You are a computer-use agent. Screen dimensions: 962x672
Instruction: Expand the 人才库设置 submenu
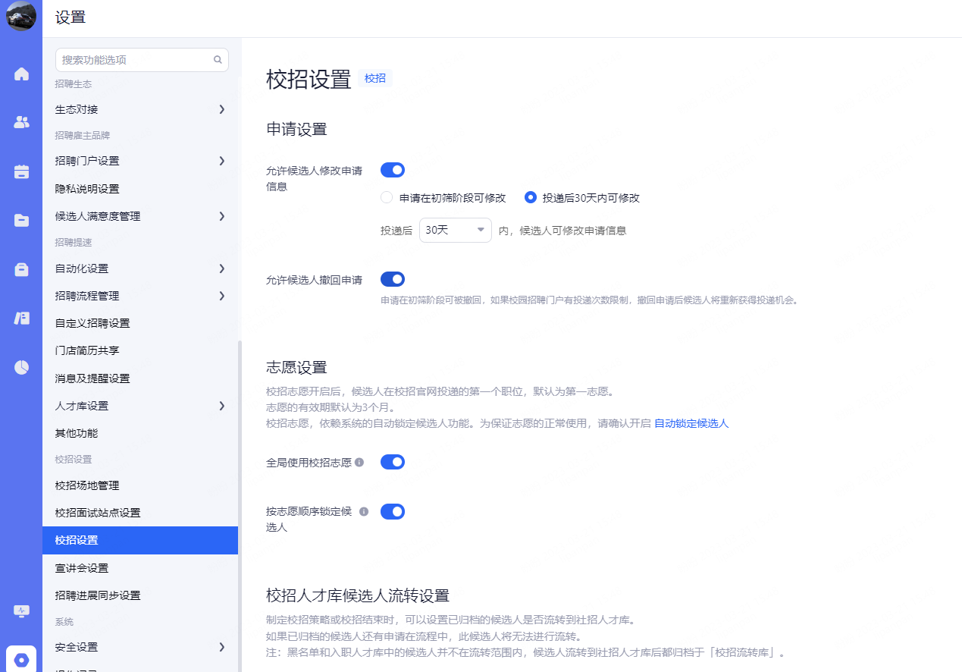(140, 406)
